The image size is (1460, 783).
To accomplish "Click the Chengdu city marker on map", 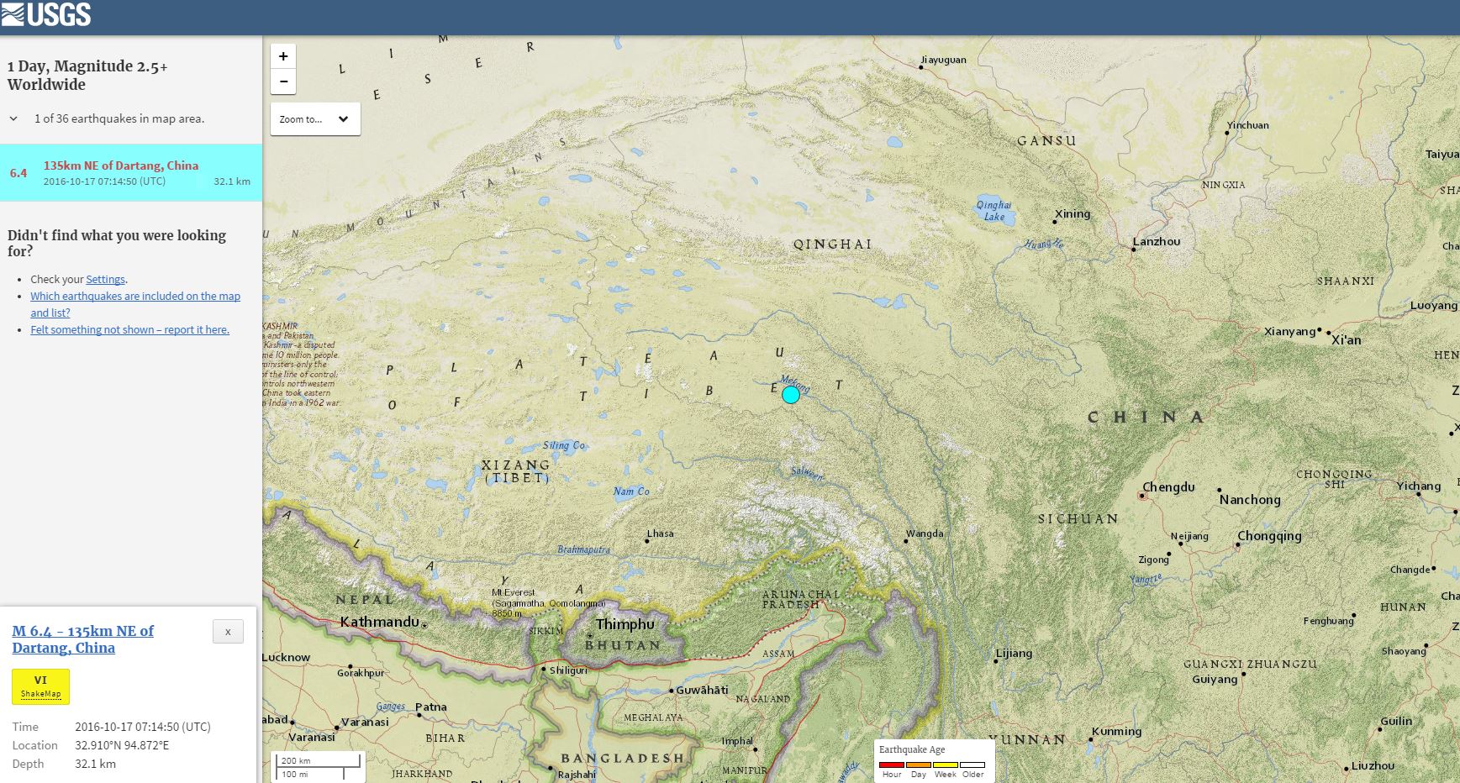I will point(1141,496).
